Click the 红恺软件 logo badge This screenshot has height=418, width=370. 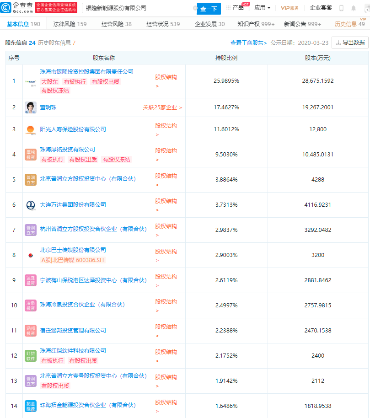point(31,356)
